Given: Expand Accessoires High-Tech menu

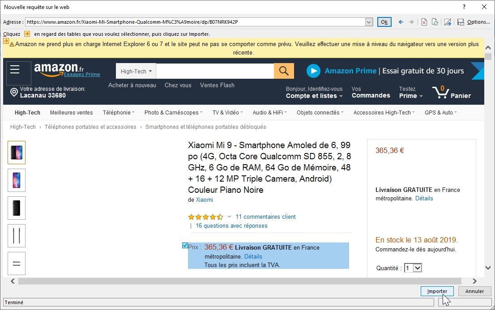Looking at the screenshot, I should click(384, 112).
